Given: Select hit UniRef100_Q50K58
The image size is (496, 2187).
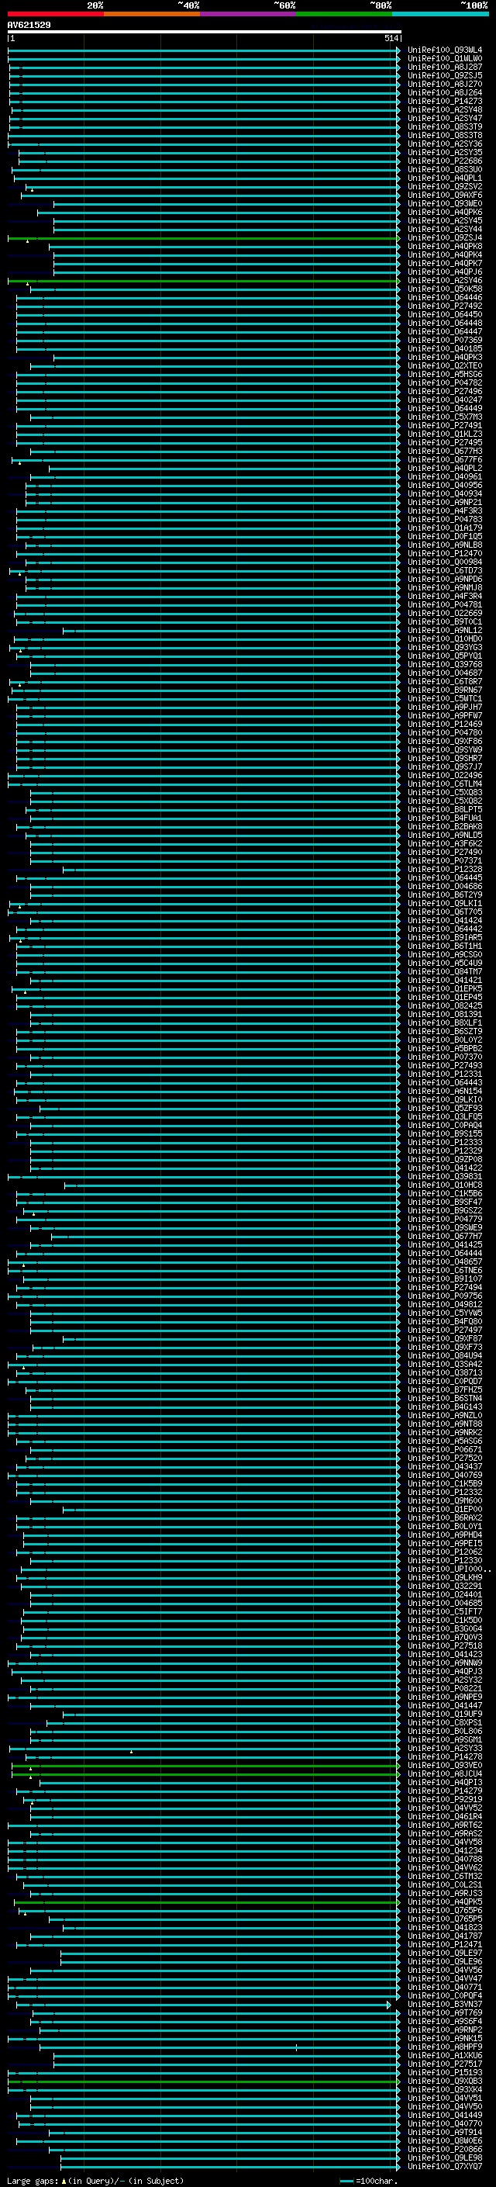Looking at the screenshot, I should point(444,289).
